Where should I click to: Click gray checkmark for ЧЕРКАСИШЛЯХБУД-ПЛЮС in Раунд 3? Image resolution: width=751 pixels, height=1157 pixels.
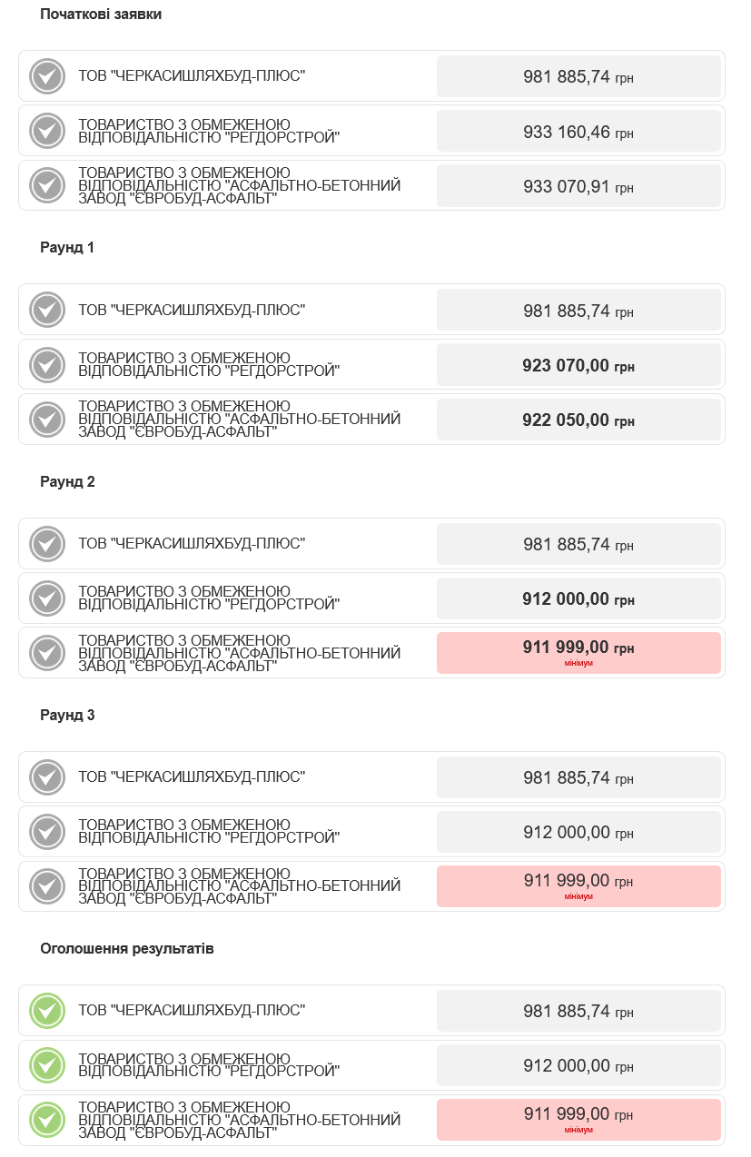47,777
